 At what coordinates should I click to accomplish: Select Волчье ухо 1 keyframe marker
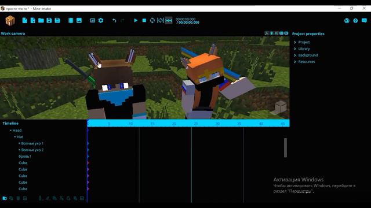(88, 143)
